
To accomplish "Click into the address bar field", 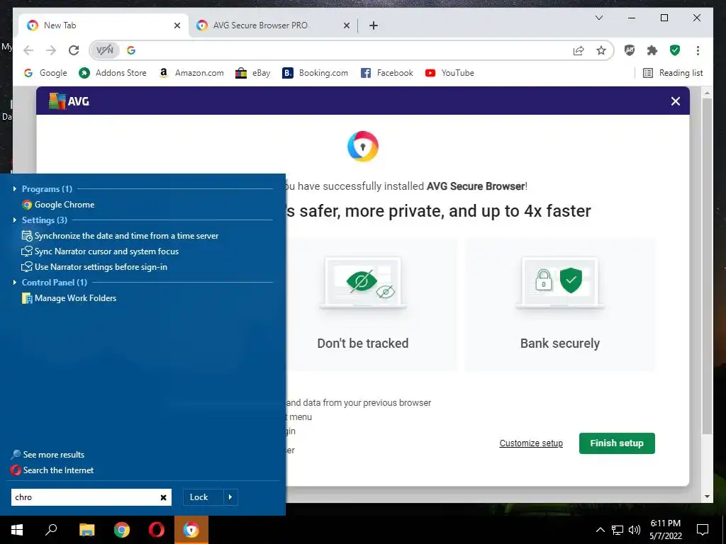I will (352, 50).
